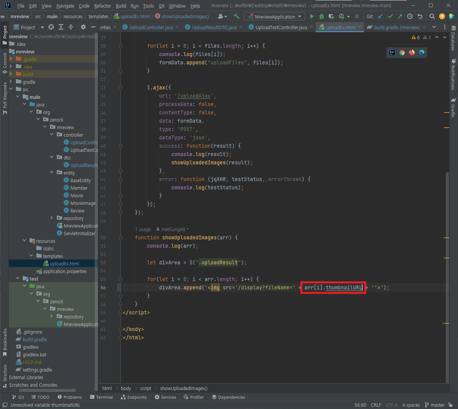Collapse the entity package node
This screenshot has width=458, height=409.
point(52,172)
